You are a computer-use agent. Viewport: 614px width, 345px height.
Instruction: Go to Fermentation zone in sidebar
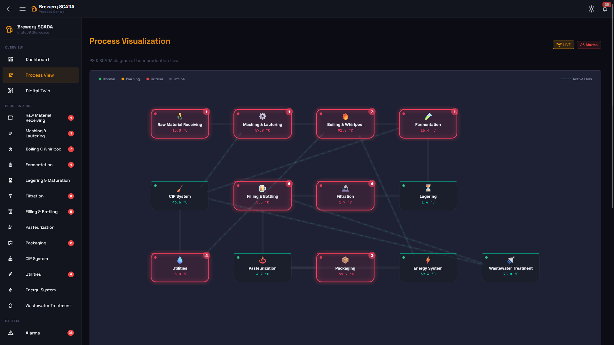point(41,165)
